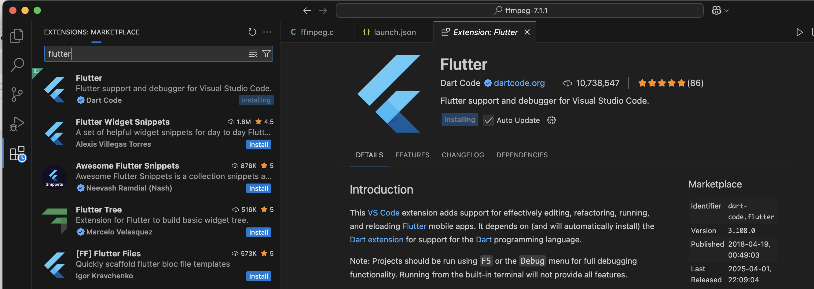This screenshot has height=289, width=814.
Task: Expand the Copilot dropdown chevron
Action: pos(726,10)
